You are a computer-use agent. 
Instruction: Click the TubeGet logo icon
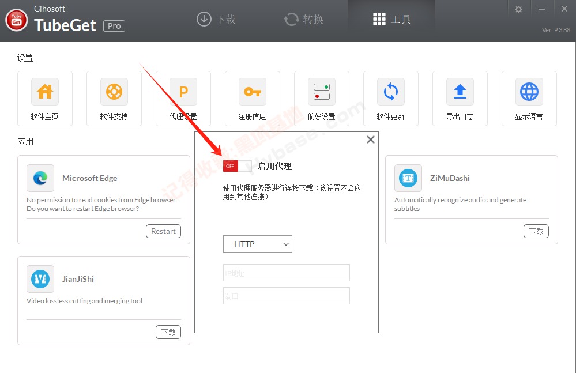pos(17,20)
